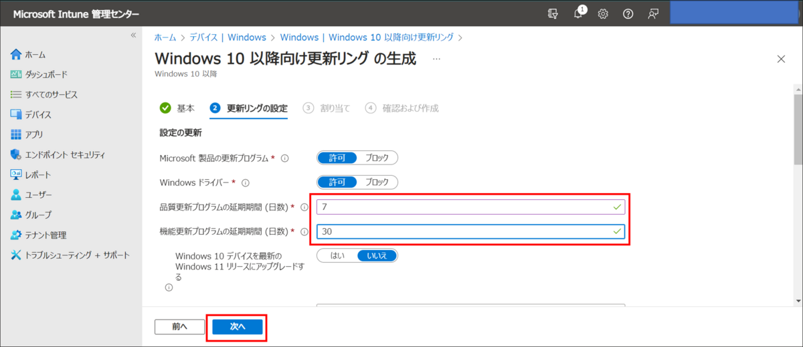Show info for Microsoft 製品の更新プログラム
Screen dimensions: 803x347
point(284,158)
